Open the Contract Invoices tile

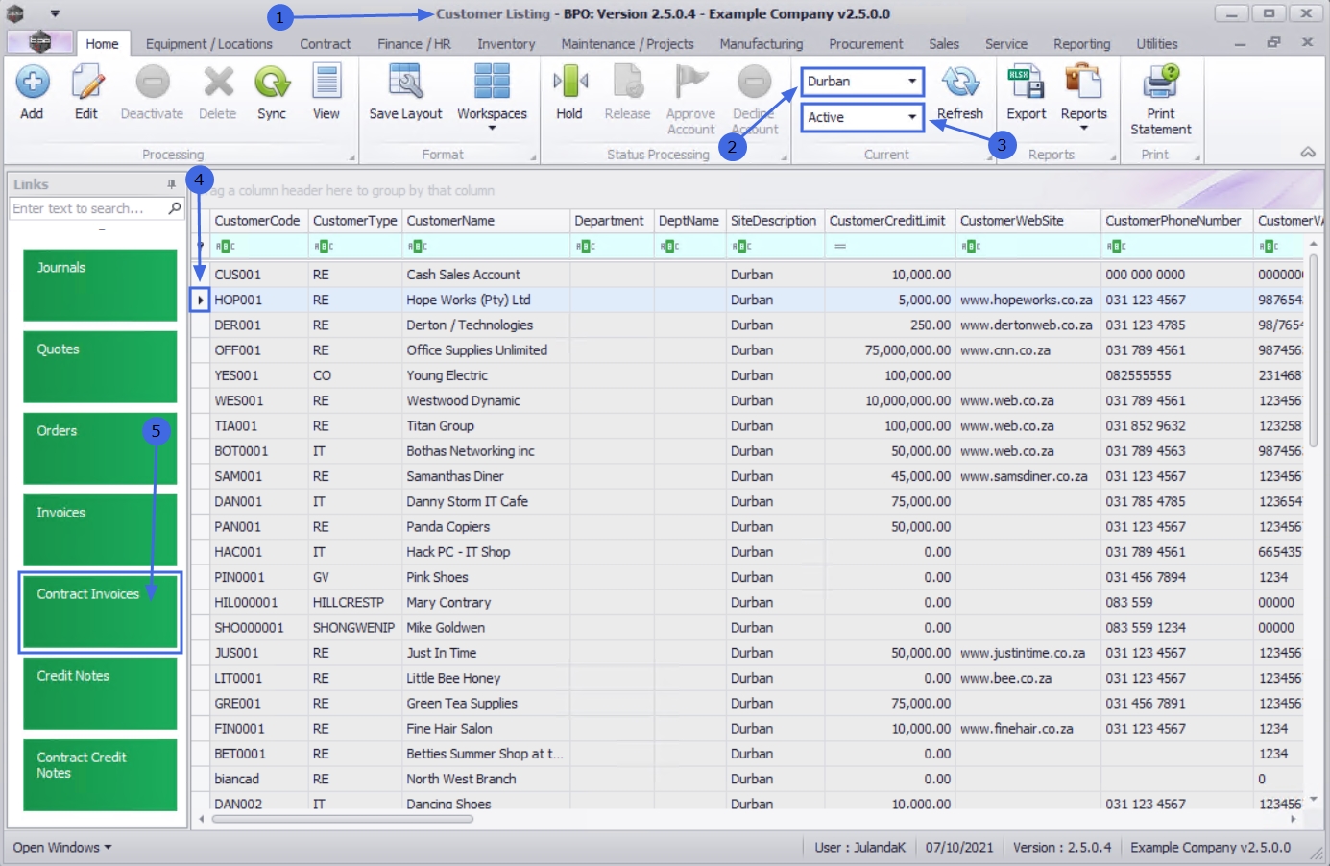point(100,613)
